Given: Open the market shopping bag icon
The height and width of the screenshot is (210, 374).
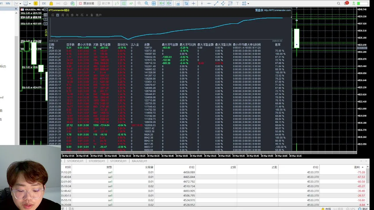Looking at the screenshot, I should pyautogui.click(x=51, y=3).
